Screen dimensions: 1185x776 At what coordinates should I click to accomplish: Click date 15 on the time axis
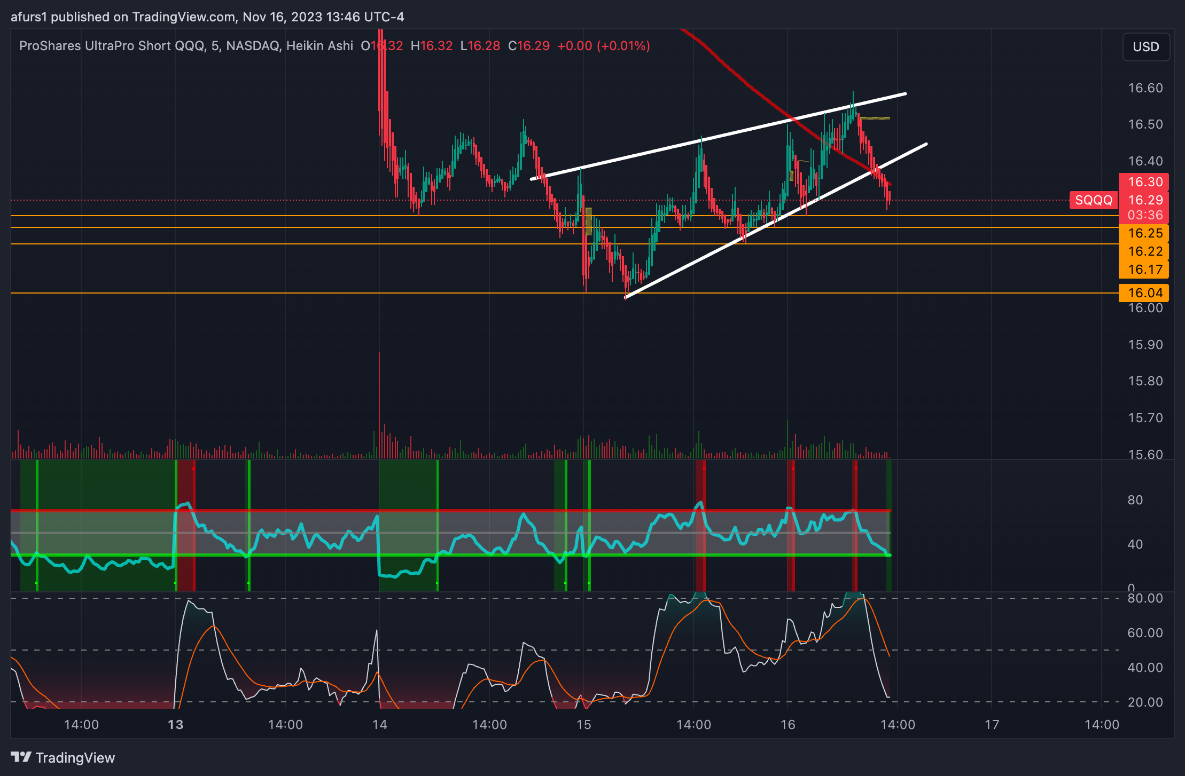pyautogui.click(x=583, y=725)
